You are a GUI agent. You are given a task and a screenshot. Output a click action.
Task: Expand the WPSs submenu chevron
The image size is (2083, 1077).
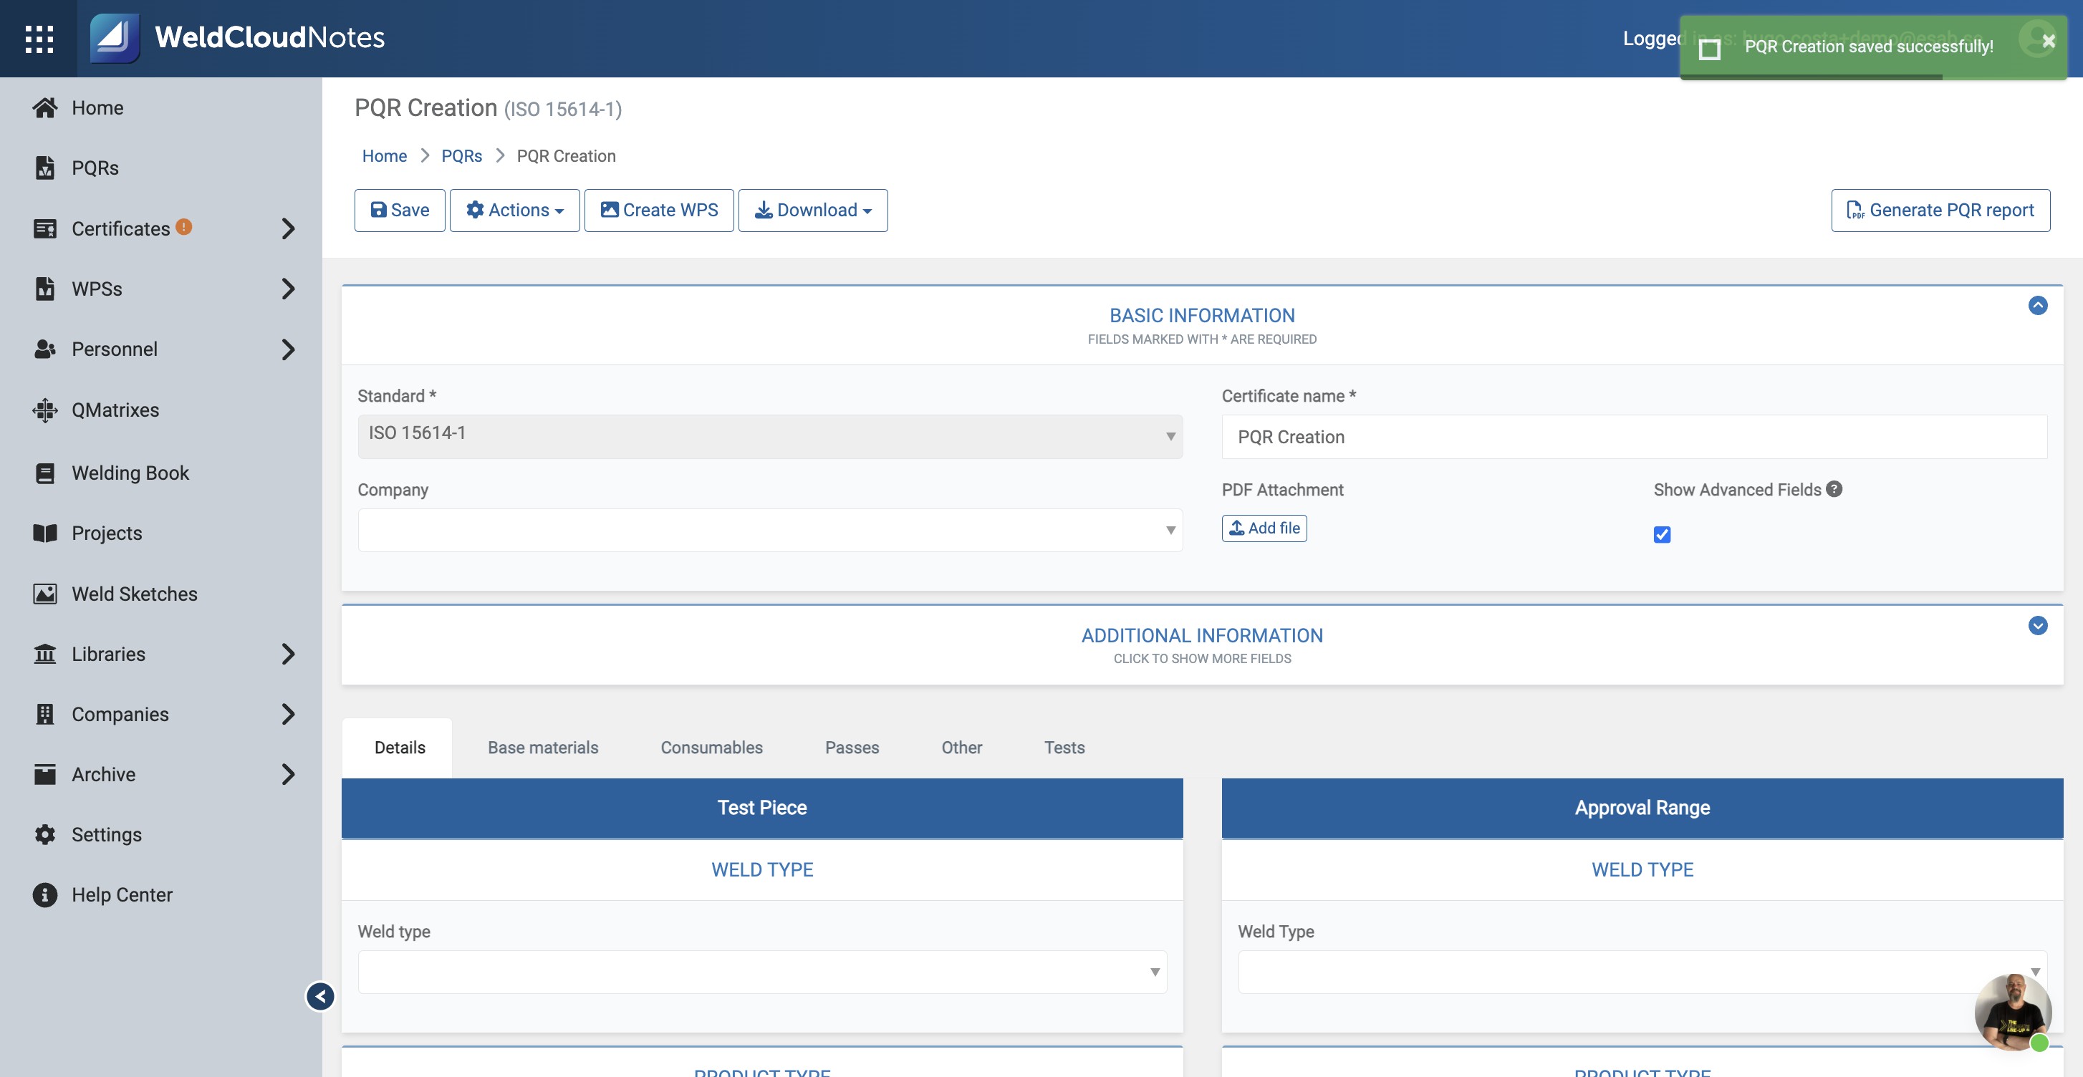point(288,289)
